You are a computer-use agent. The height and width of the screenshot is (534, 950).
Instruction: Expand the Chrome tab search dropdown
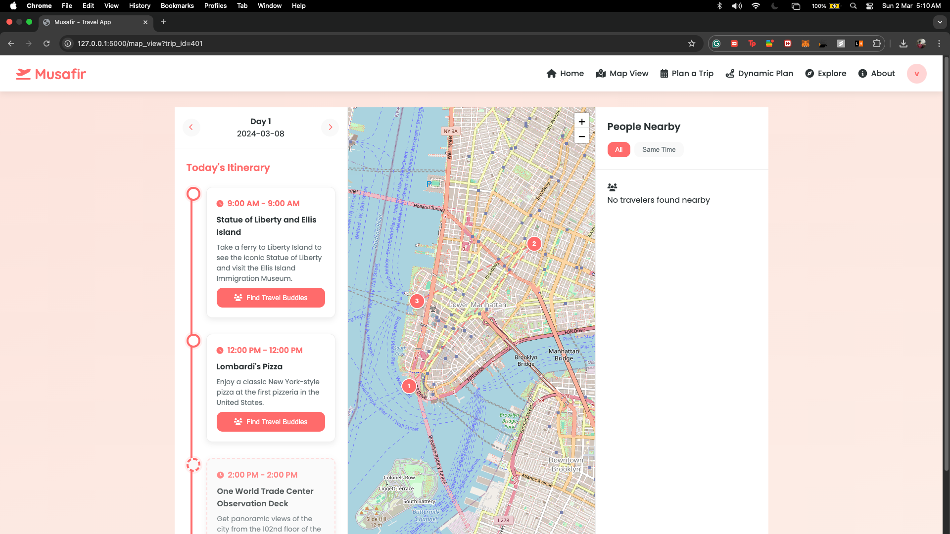coord(940,22)
